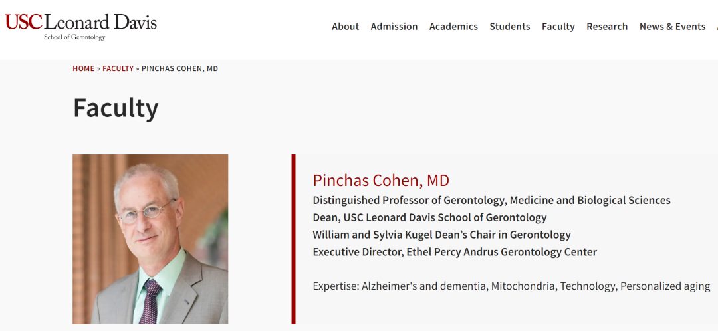Click the large Faculty page heading

tap(116, 108)
